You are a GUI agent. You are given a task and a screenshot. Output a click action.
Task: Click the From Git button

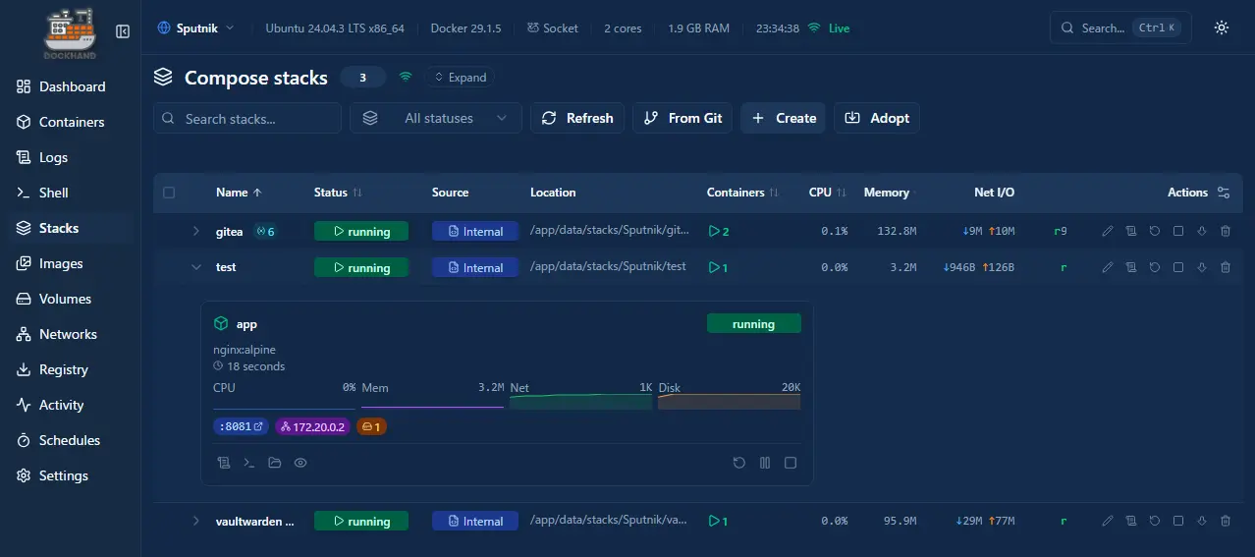click(682, 118)
